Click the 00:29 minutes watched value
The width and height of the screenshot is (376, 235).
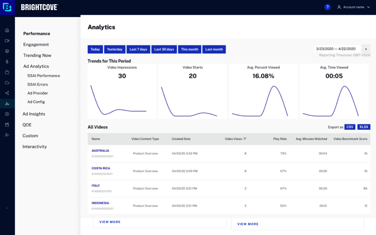coord(323,189)
